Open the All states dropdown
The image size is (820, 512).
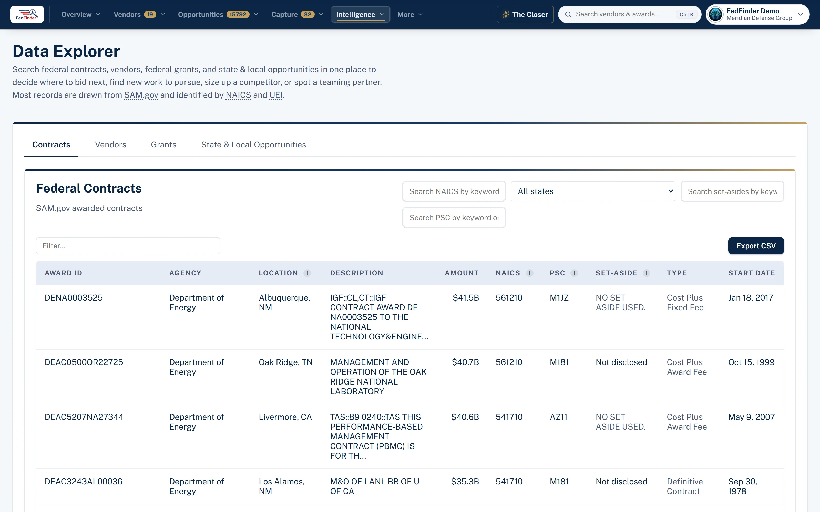coord(593,191)
